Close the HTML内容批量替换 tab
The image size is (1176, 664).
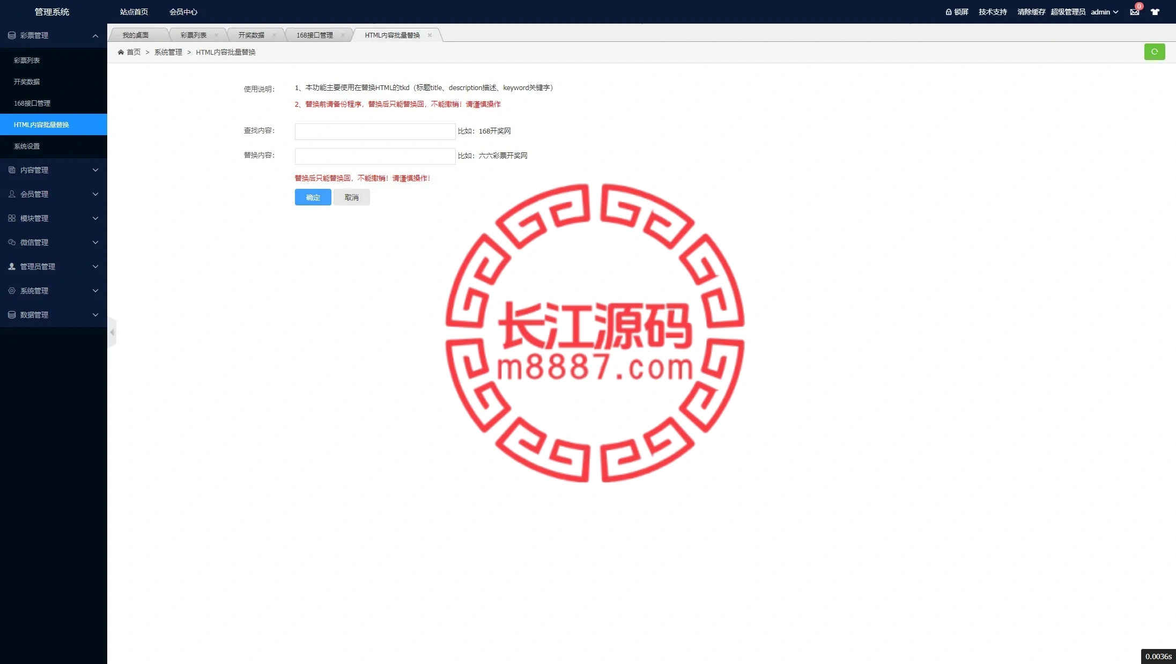pos(430,35)
